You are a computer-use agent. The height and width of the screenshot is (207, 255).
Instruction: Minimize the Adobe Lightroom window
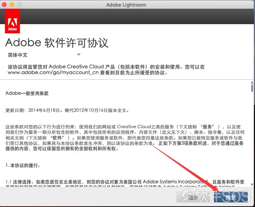(x=12, y=5)
